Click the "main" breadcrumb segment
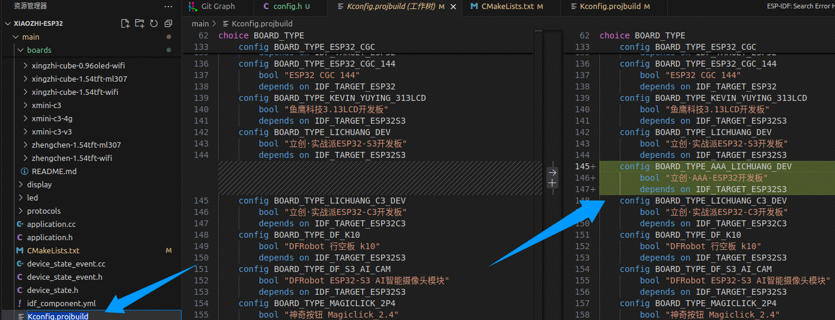This screenshot has width=835, height=320. [x=200, y=23]
